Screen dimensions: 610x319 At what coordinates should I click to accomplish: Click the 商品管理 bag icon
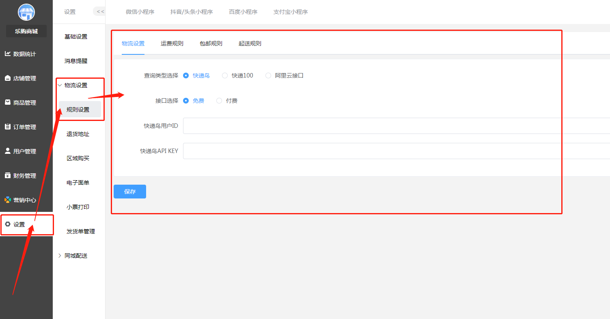click(x=8, y=102)
